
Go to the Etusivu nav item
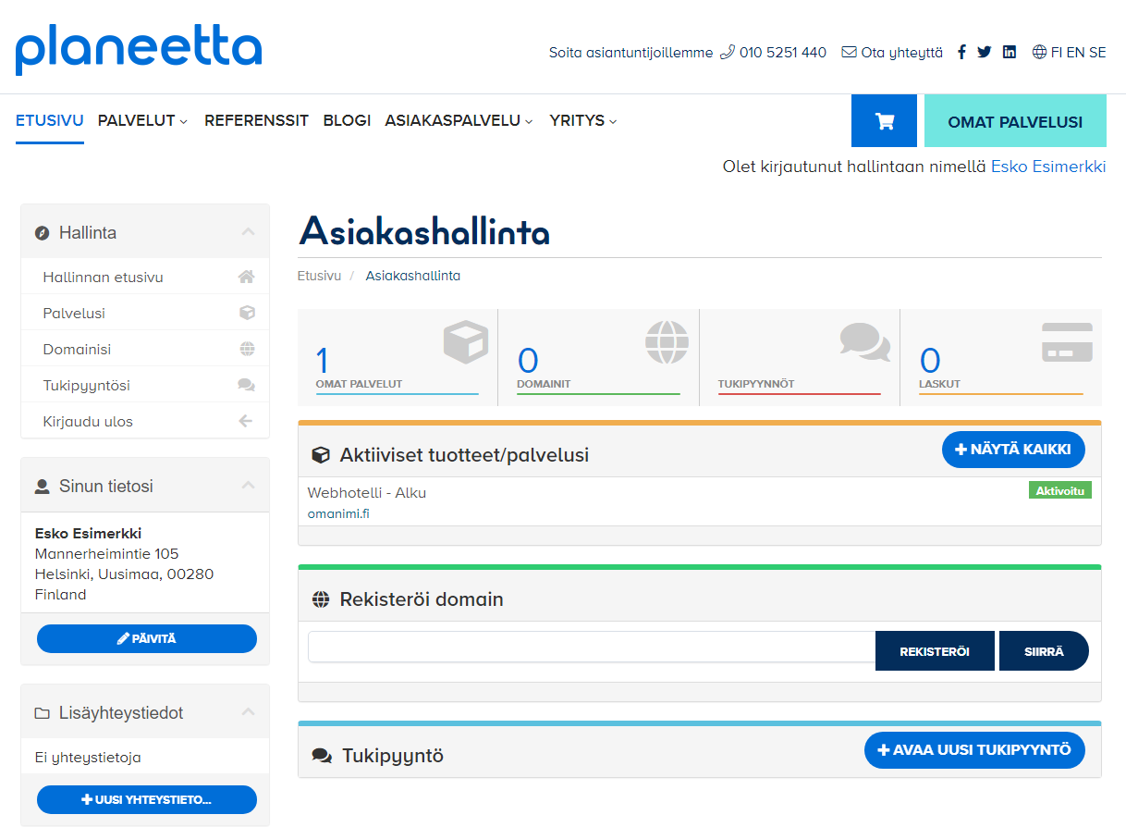(50, 120)
